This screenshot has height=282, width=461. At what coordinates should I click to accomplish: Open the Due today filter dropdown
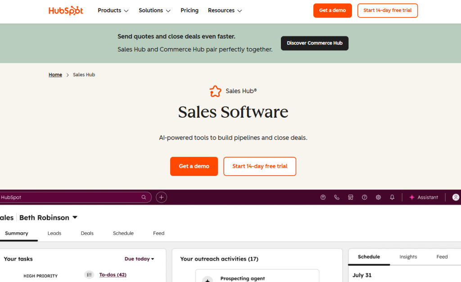[x=140, y=259]
